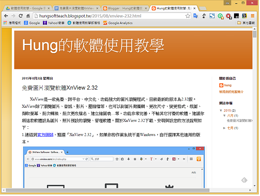Click the black square extension icon
This screenshot has height=196, width=260.
coord(236,16)
